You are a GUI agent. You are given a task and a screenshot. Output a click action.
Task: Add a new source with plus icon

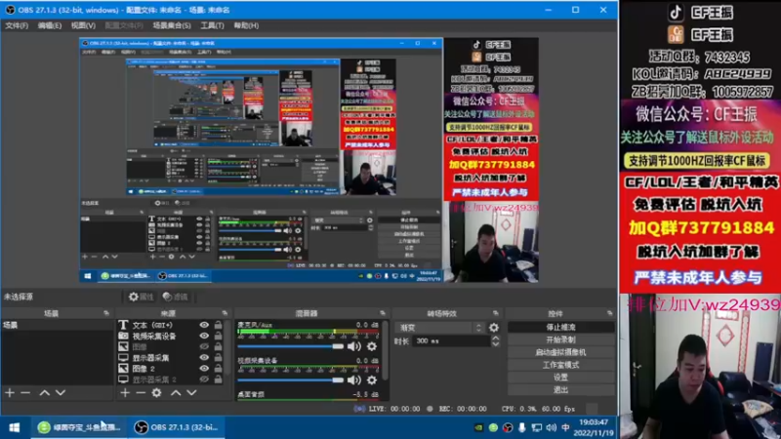pos(125,393)
